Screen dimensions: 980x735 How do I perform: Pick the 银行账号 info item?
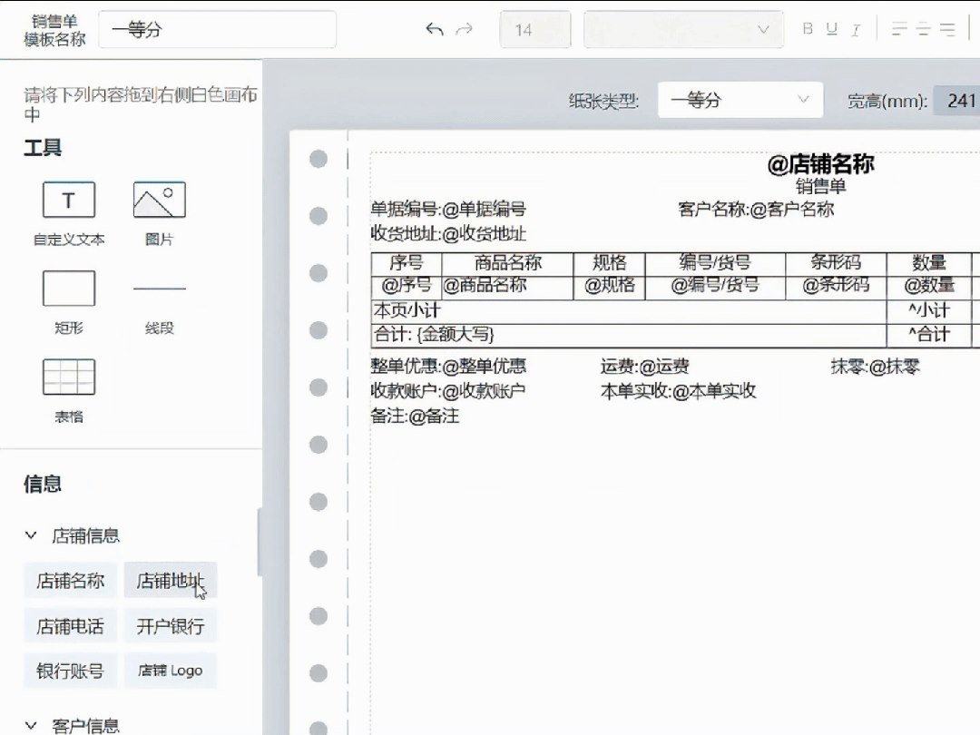coord(70,671)
